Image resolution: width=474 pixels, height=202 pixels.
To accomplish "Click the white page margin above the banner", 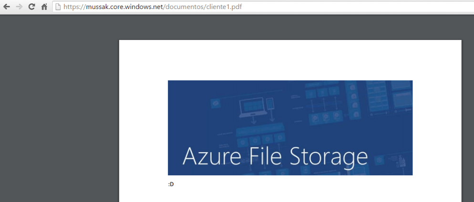I will (x=290, y=59).
